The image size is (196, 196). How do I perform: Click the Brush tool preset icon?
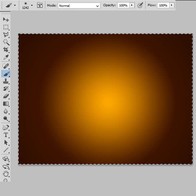click(9, 5)
